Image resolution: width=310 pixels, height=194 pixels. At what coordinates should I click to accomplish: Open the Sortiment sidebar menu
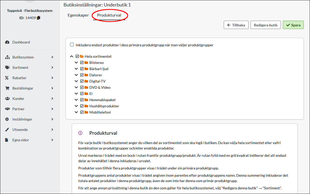click(30, 68)
